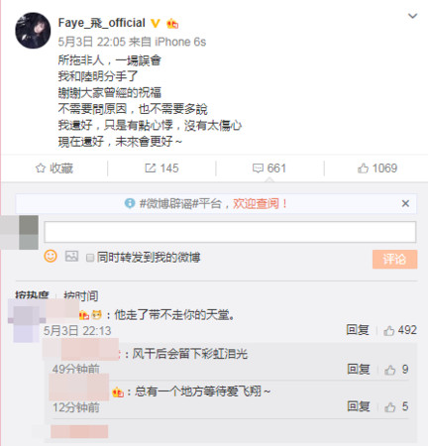The image size is (428, 446).
Task: Open the 欢迎查阅 link
Action: [260, 203]
